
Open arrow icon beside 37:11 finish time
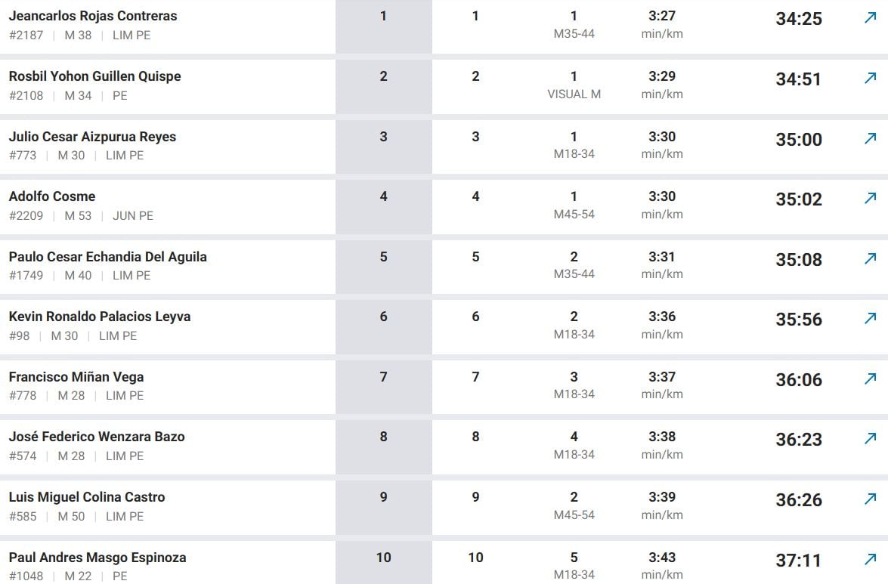(x=871, y=560)
